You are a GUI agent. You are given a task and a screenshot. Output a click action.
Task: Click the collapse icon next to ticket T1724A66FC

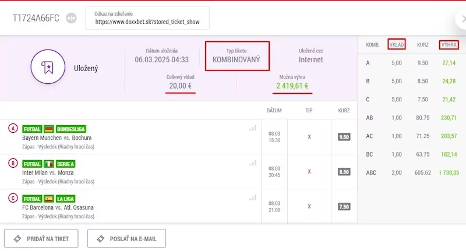pyautogui.click(x=71, y=18)
